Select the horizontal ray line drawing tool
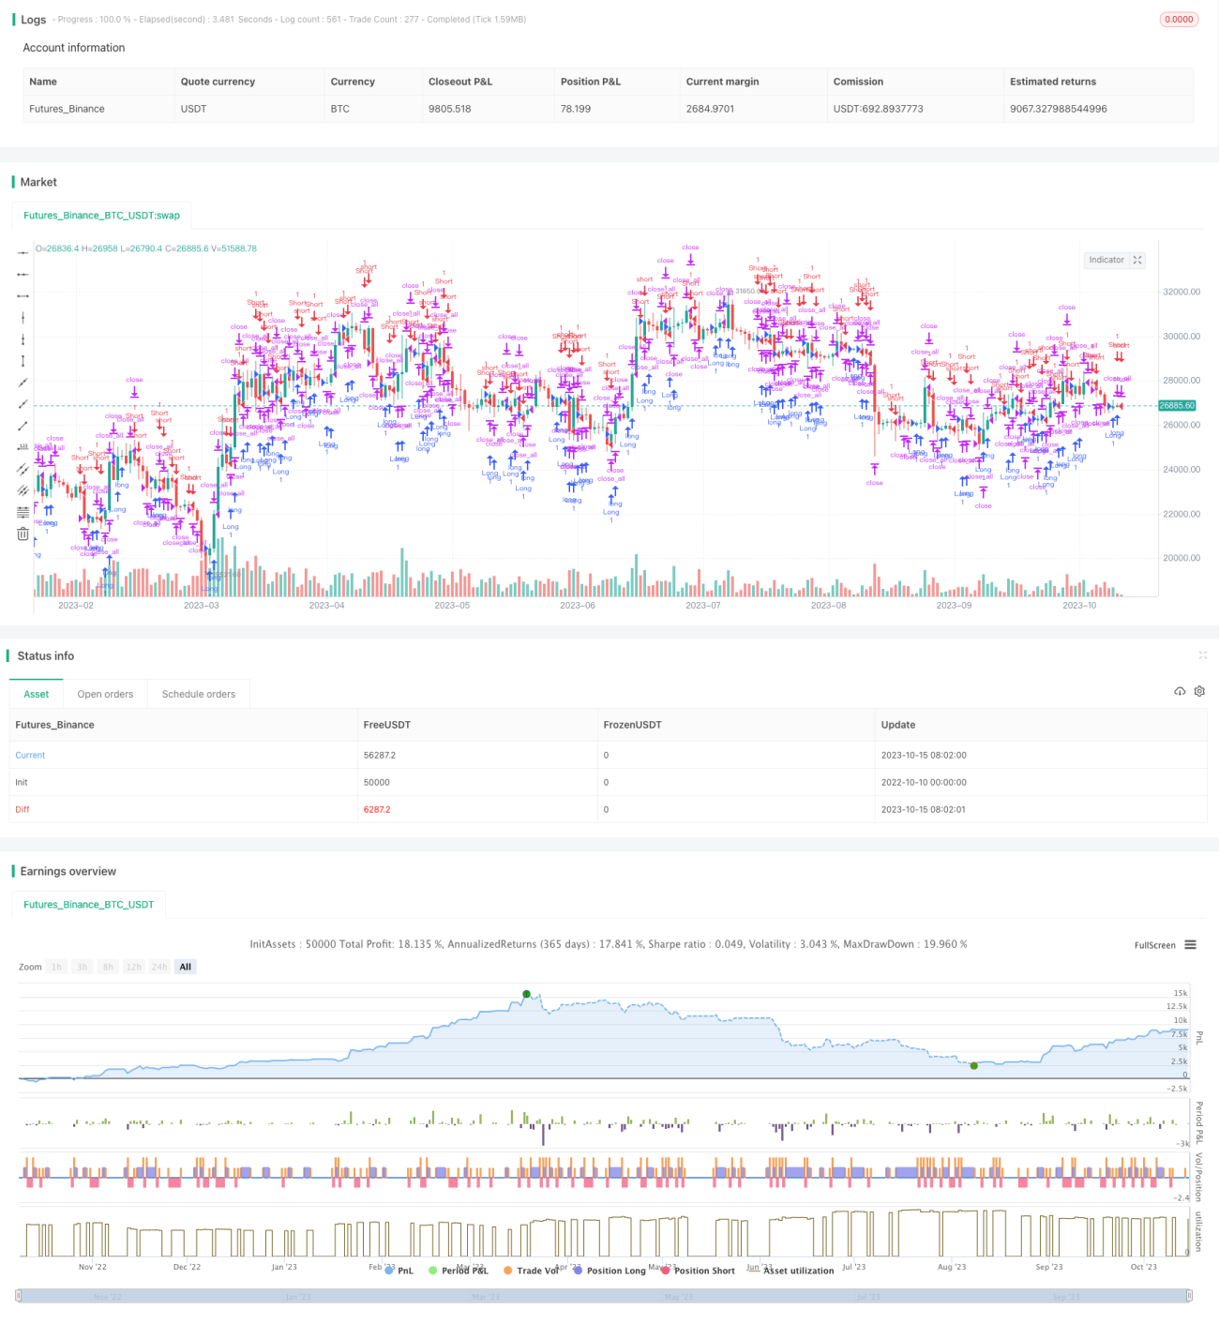 (23, 275)
